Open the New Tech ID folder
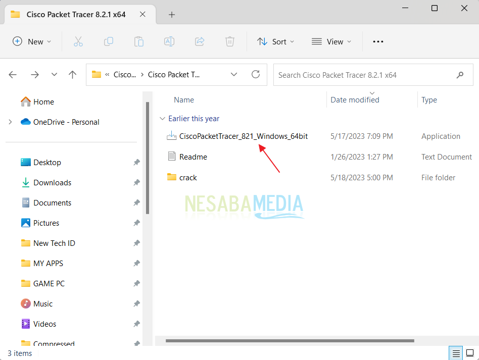The width and height of the screenshot is (479, 360). (48, 243)
